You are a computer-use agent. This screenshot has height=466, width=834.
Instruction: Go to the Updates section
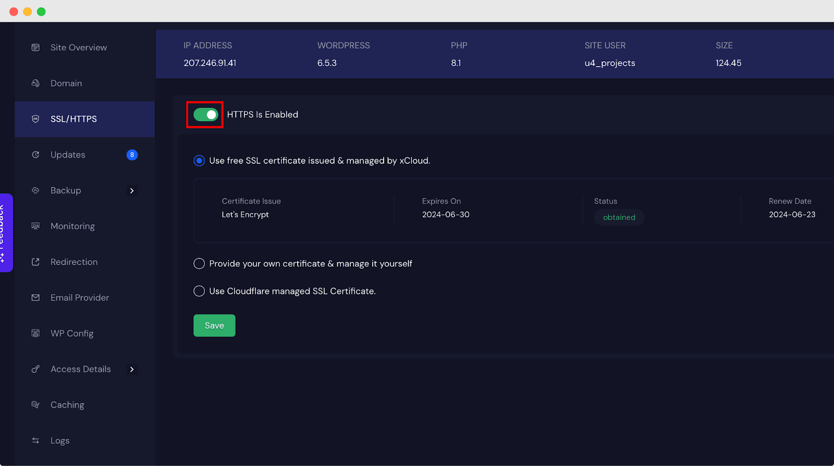click(x=84, y=155)
